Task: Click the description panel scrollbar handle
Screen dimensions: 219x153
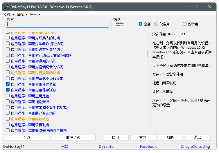Action: tap(148, 53)
